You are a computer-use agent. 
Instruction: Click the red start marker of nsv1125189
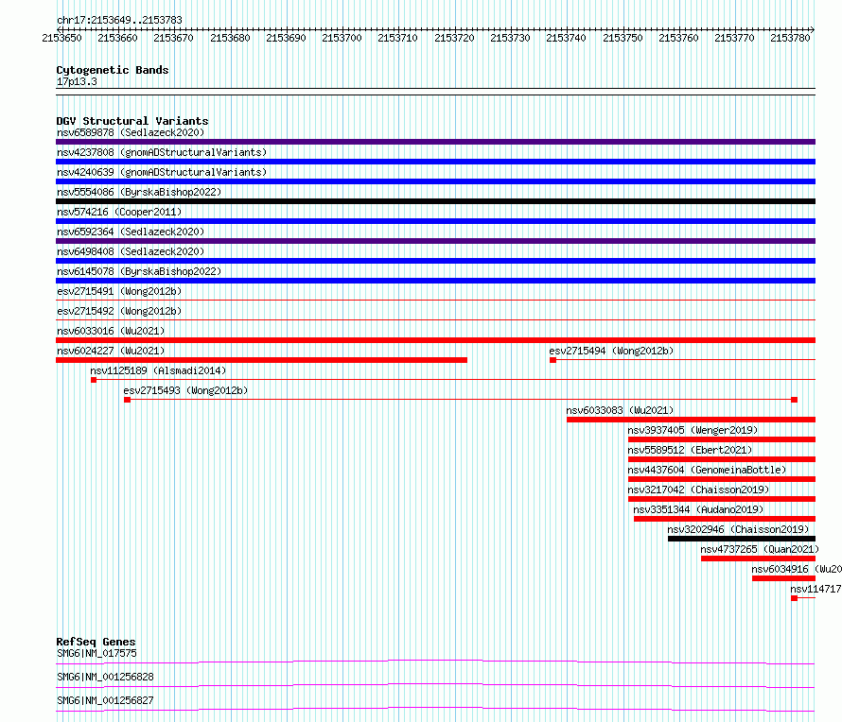[x=94, y=380]
